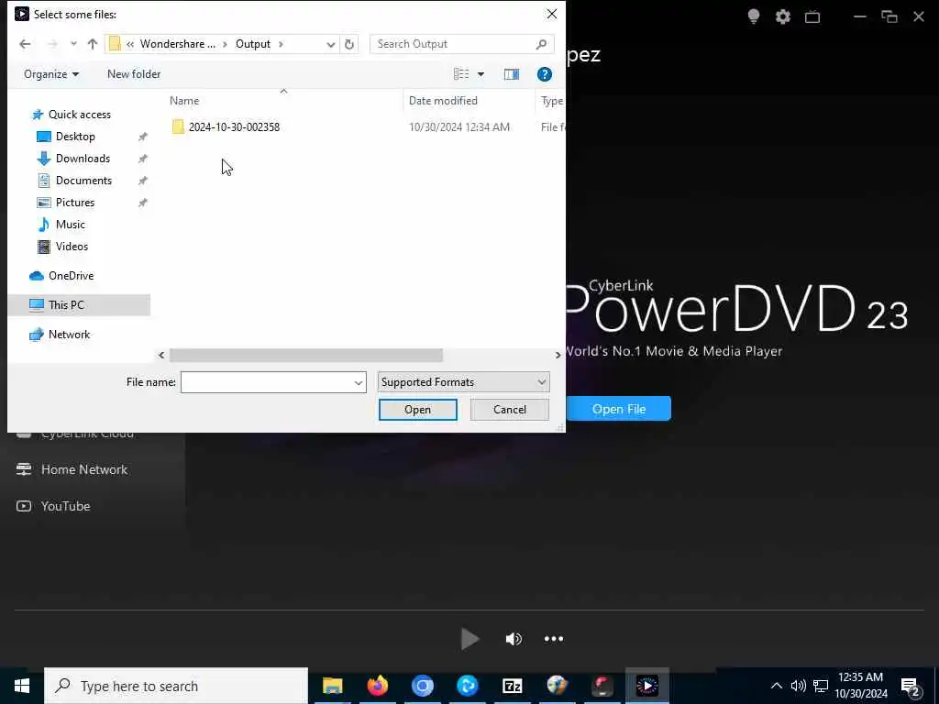
Task: Click the taskbar search box
Action: click(x=176, y=686)
